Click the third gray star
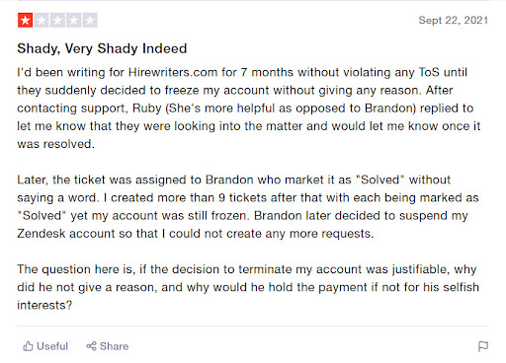 [57, 21]
